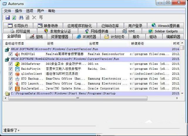The image size is (188, 136).
Task: Switch to the 打印监视 tab
Action: [20, 31]
